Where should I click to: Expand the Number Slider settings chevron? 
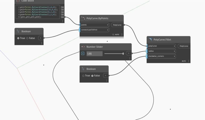(x=83, y=53)
